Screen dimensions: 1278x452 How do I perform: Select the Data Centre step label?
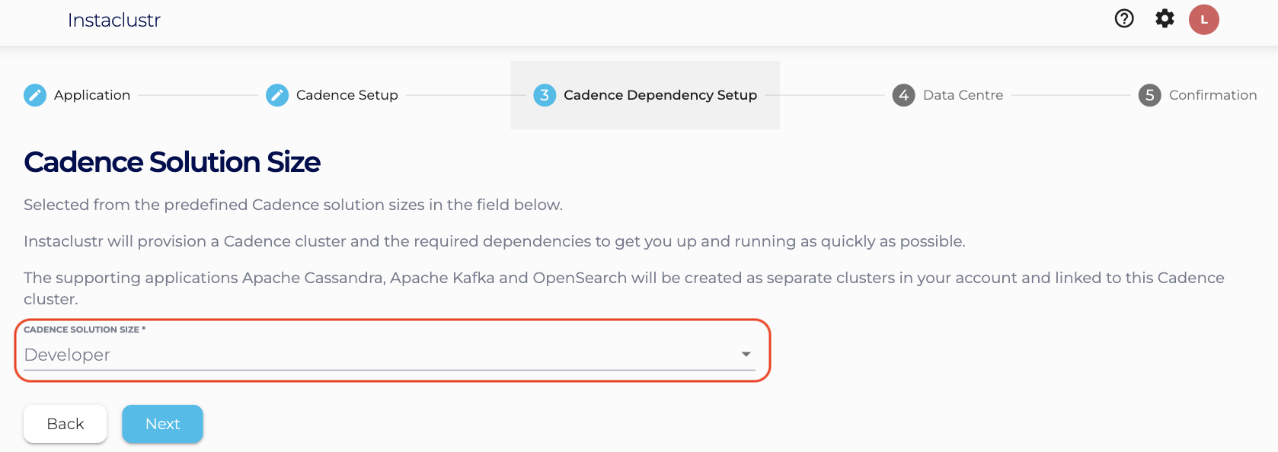click(x=963, y=95)
